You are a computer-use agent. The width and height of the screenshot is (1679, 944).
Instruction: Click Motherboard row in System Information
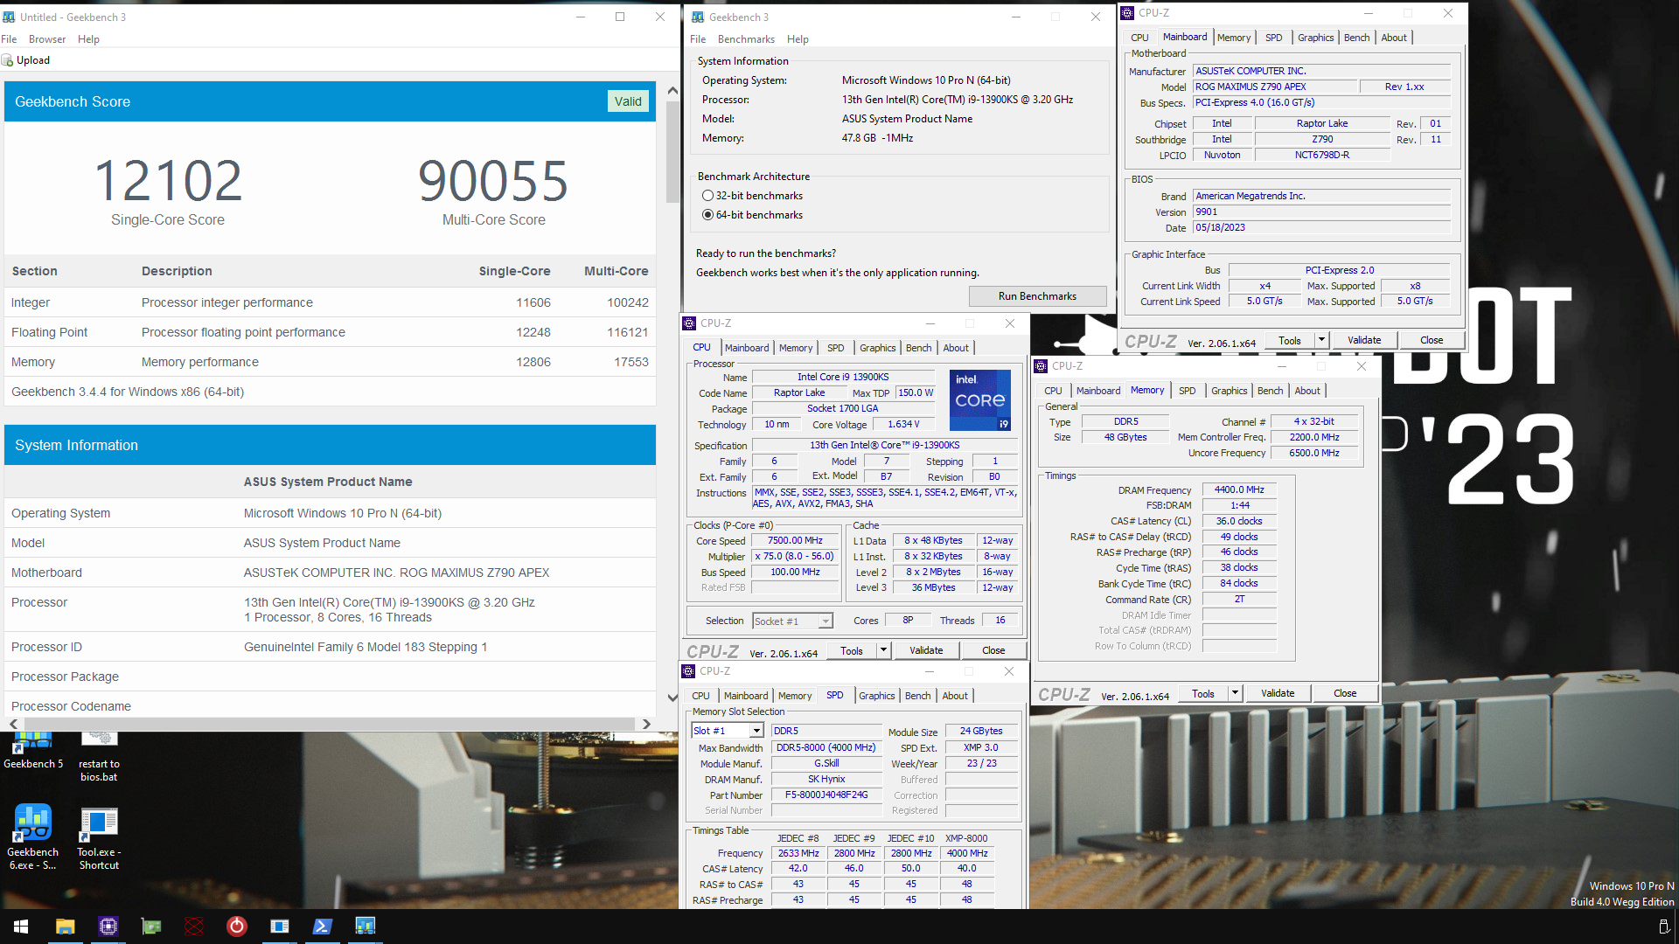click(330, 573)
